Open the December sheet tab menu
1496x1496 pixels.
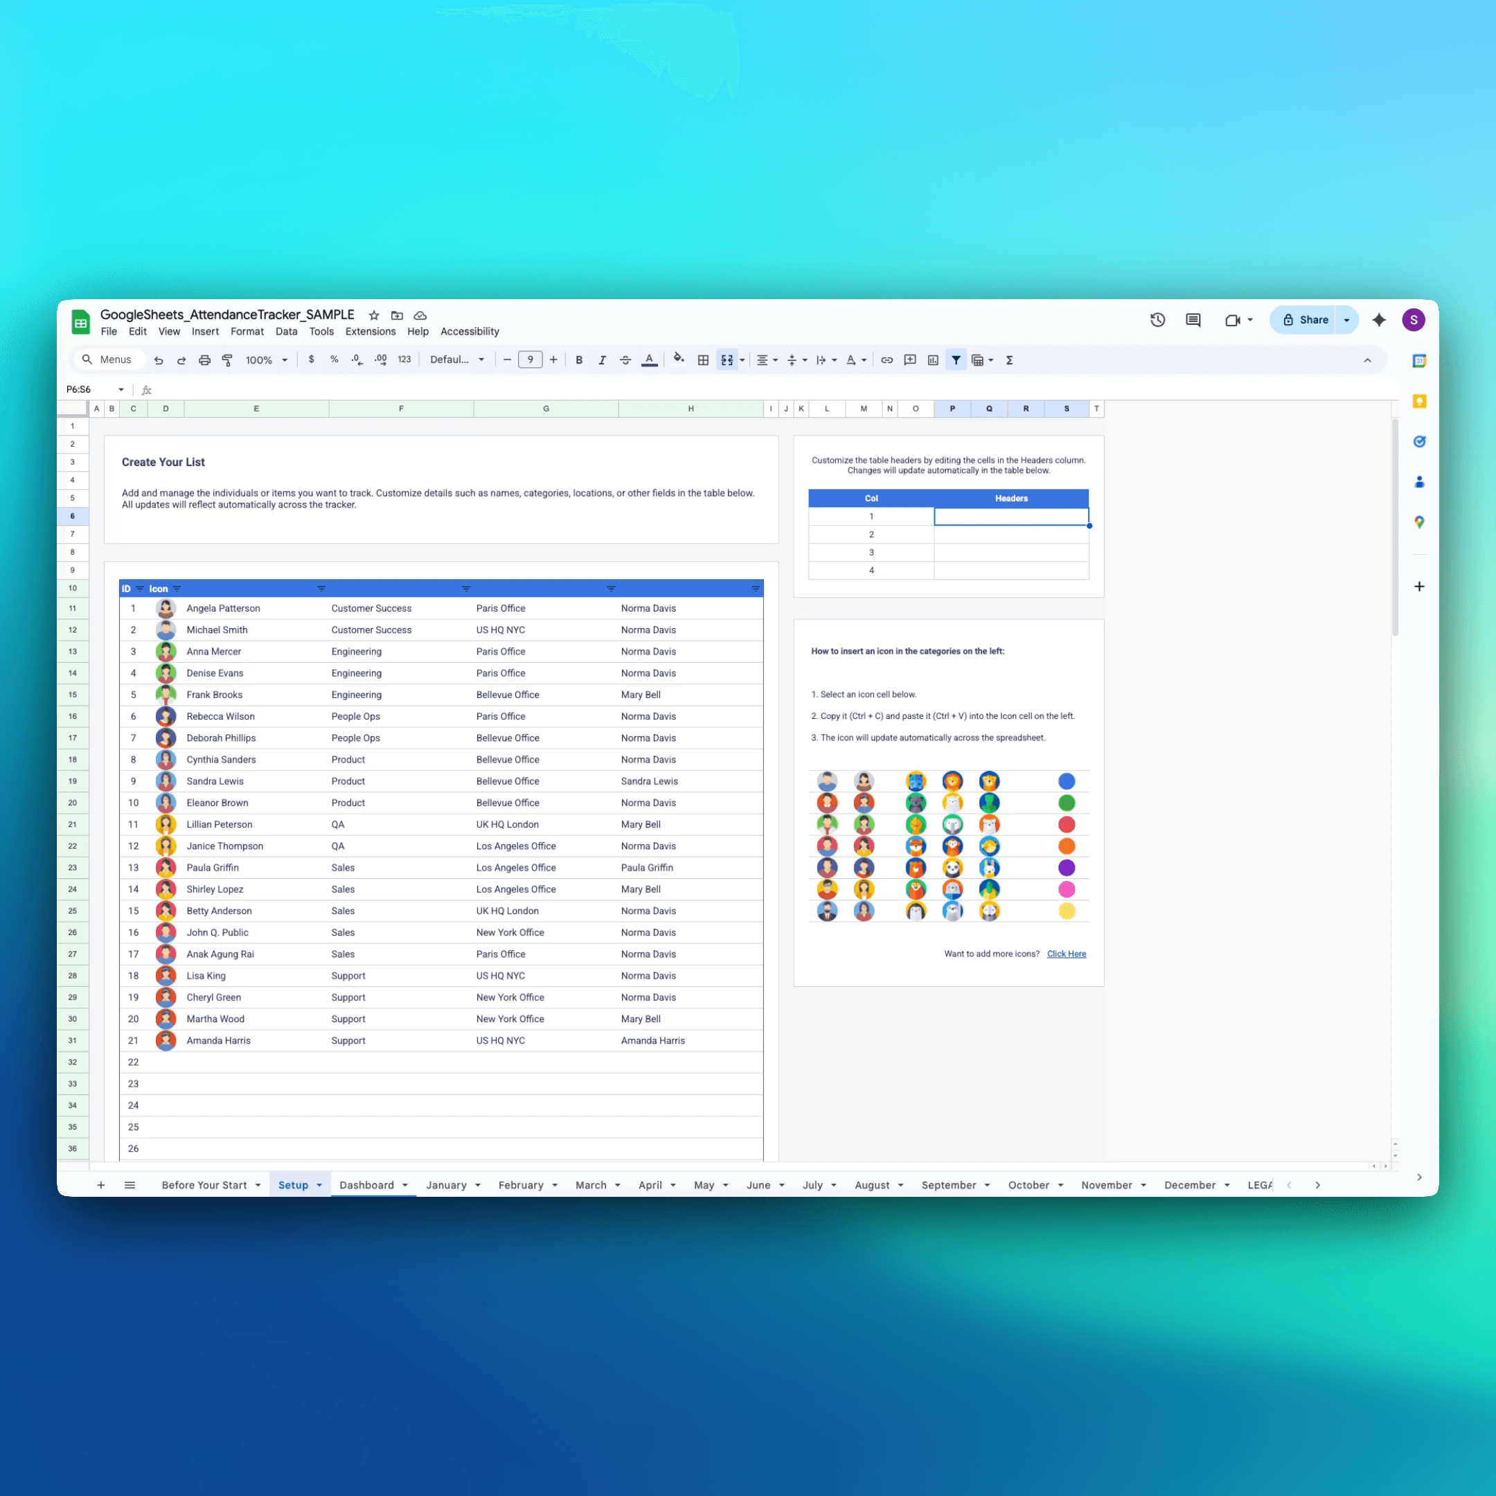pos(1226,1185)
